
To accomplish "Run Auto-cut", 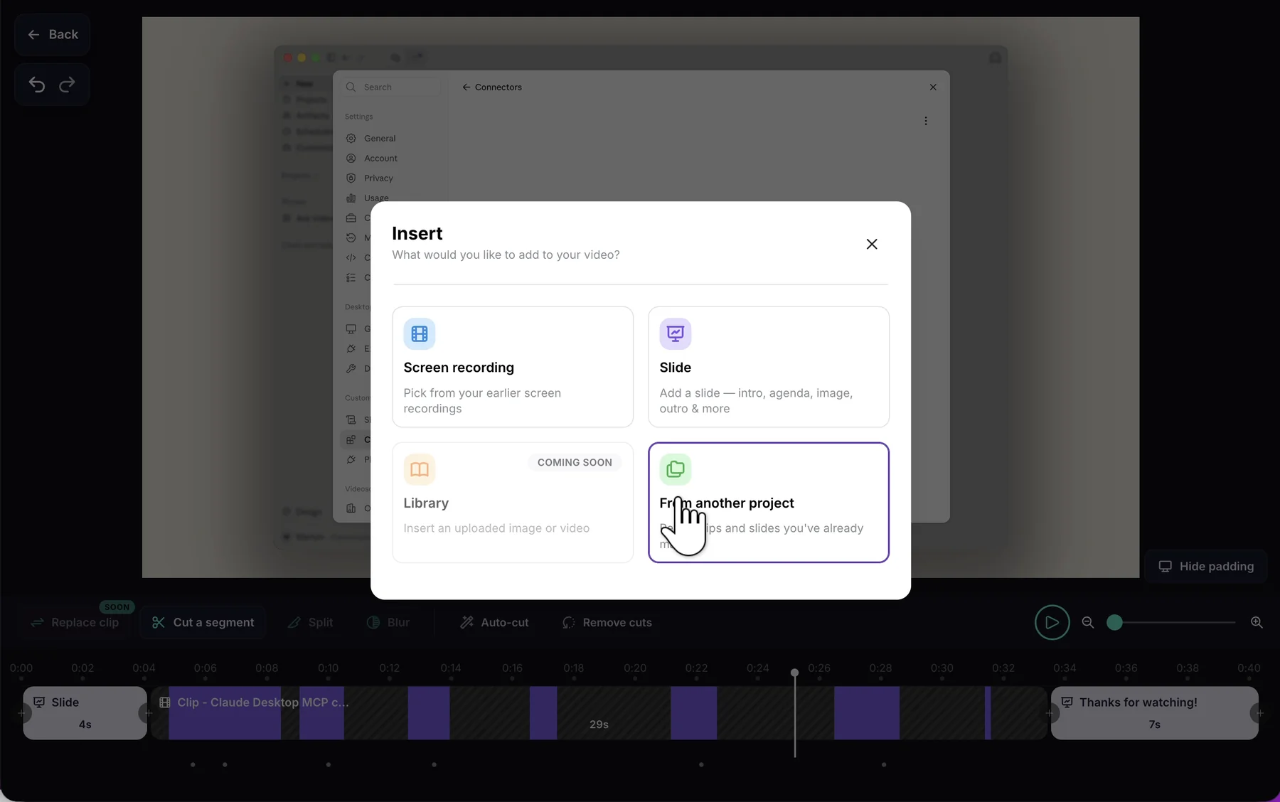I will [x=495, y=622].
